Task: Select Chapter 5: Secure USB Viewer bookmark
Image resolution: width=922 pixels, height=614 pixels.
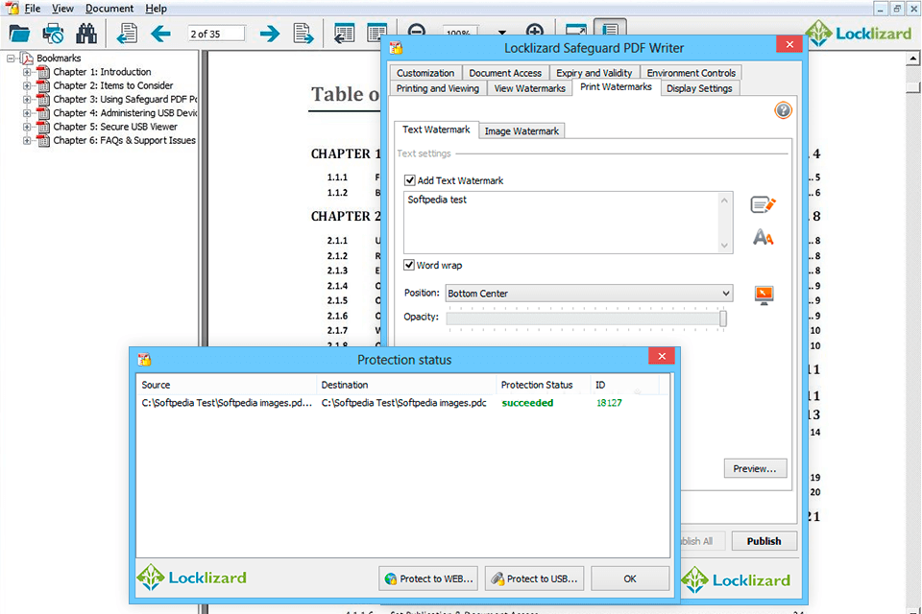Action: point(115,127)
